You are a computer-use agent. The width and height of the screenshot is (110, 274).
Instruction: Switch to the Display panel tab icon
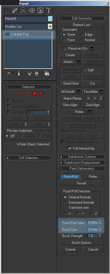click(40, 10)
